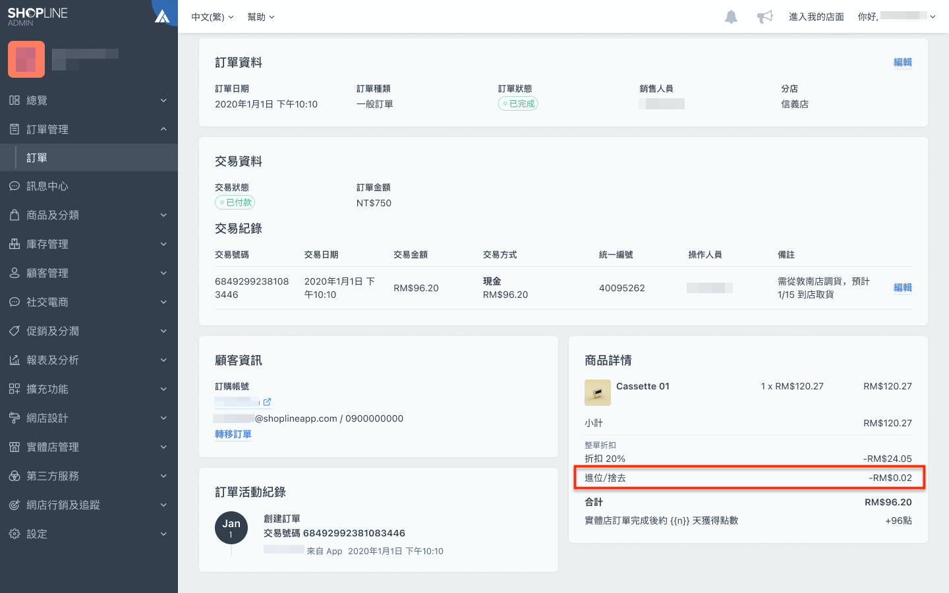The height and width of the screenshot is (593, 949).
Task: Click the 顧客管理 person icon
Action: point(14,273)
